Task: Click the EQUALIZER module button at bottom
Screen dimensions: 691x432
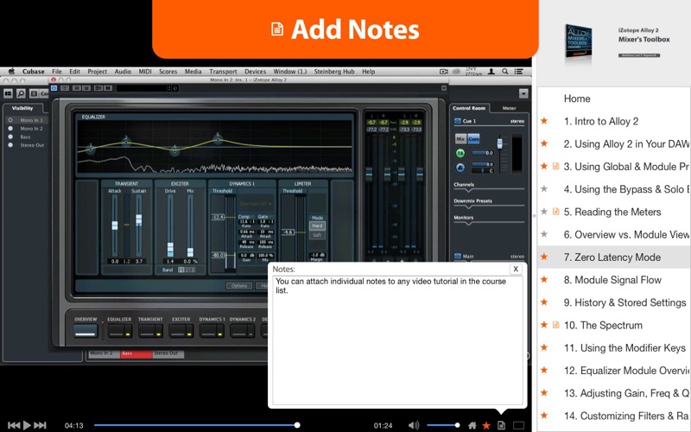Action: (x=119, y=331)
